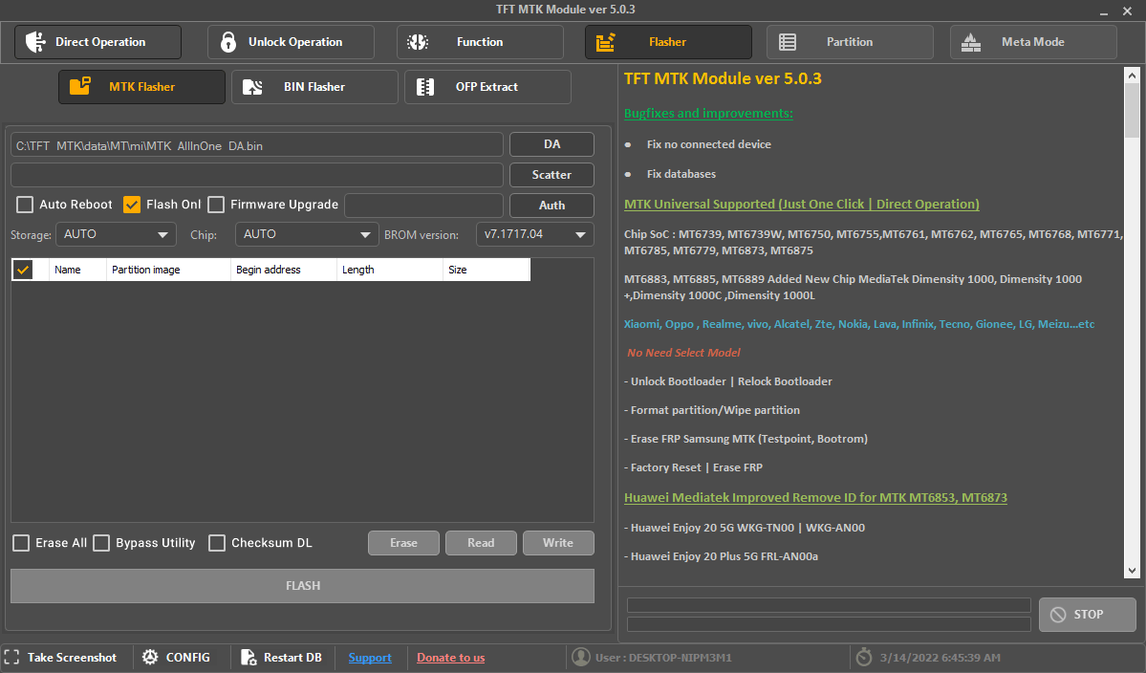Open the Storage AUTO dropdown
Image resolution: width=1146 pixels, height=673 pixels.
pyautogui.click(x=115, y=234)
